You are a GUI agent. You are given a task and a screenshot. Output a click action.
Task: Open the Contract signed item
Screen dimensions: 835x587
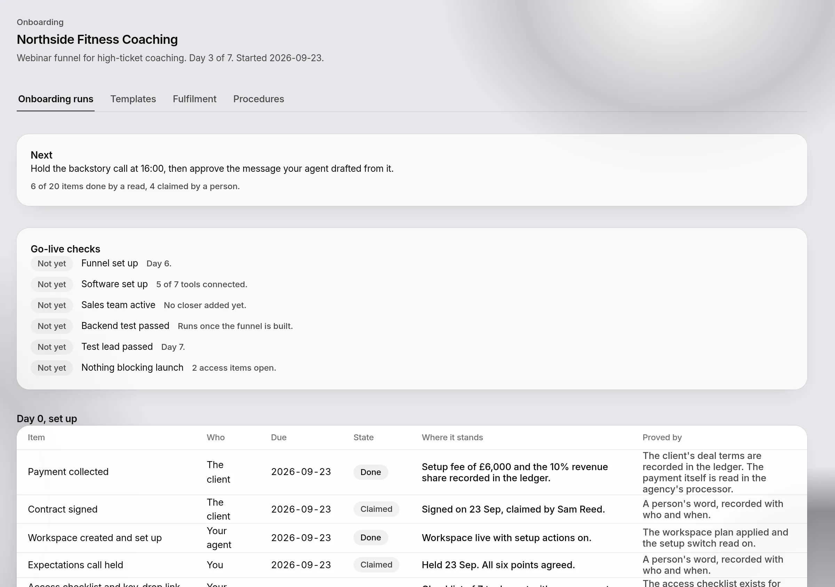click(63, 509)
